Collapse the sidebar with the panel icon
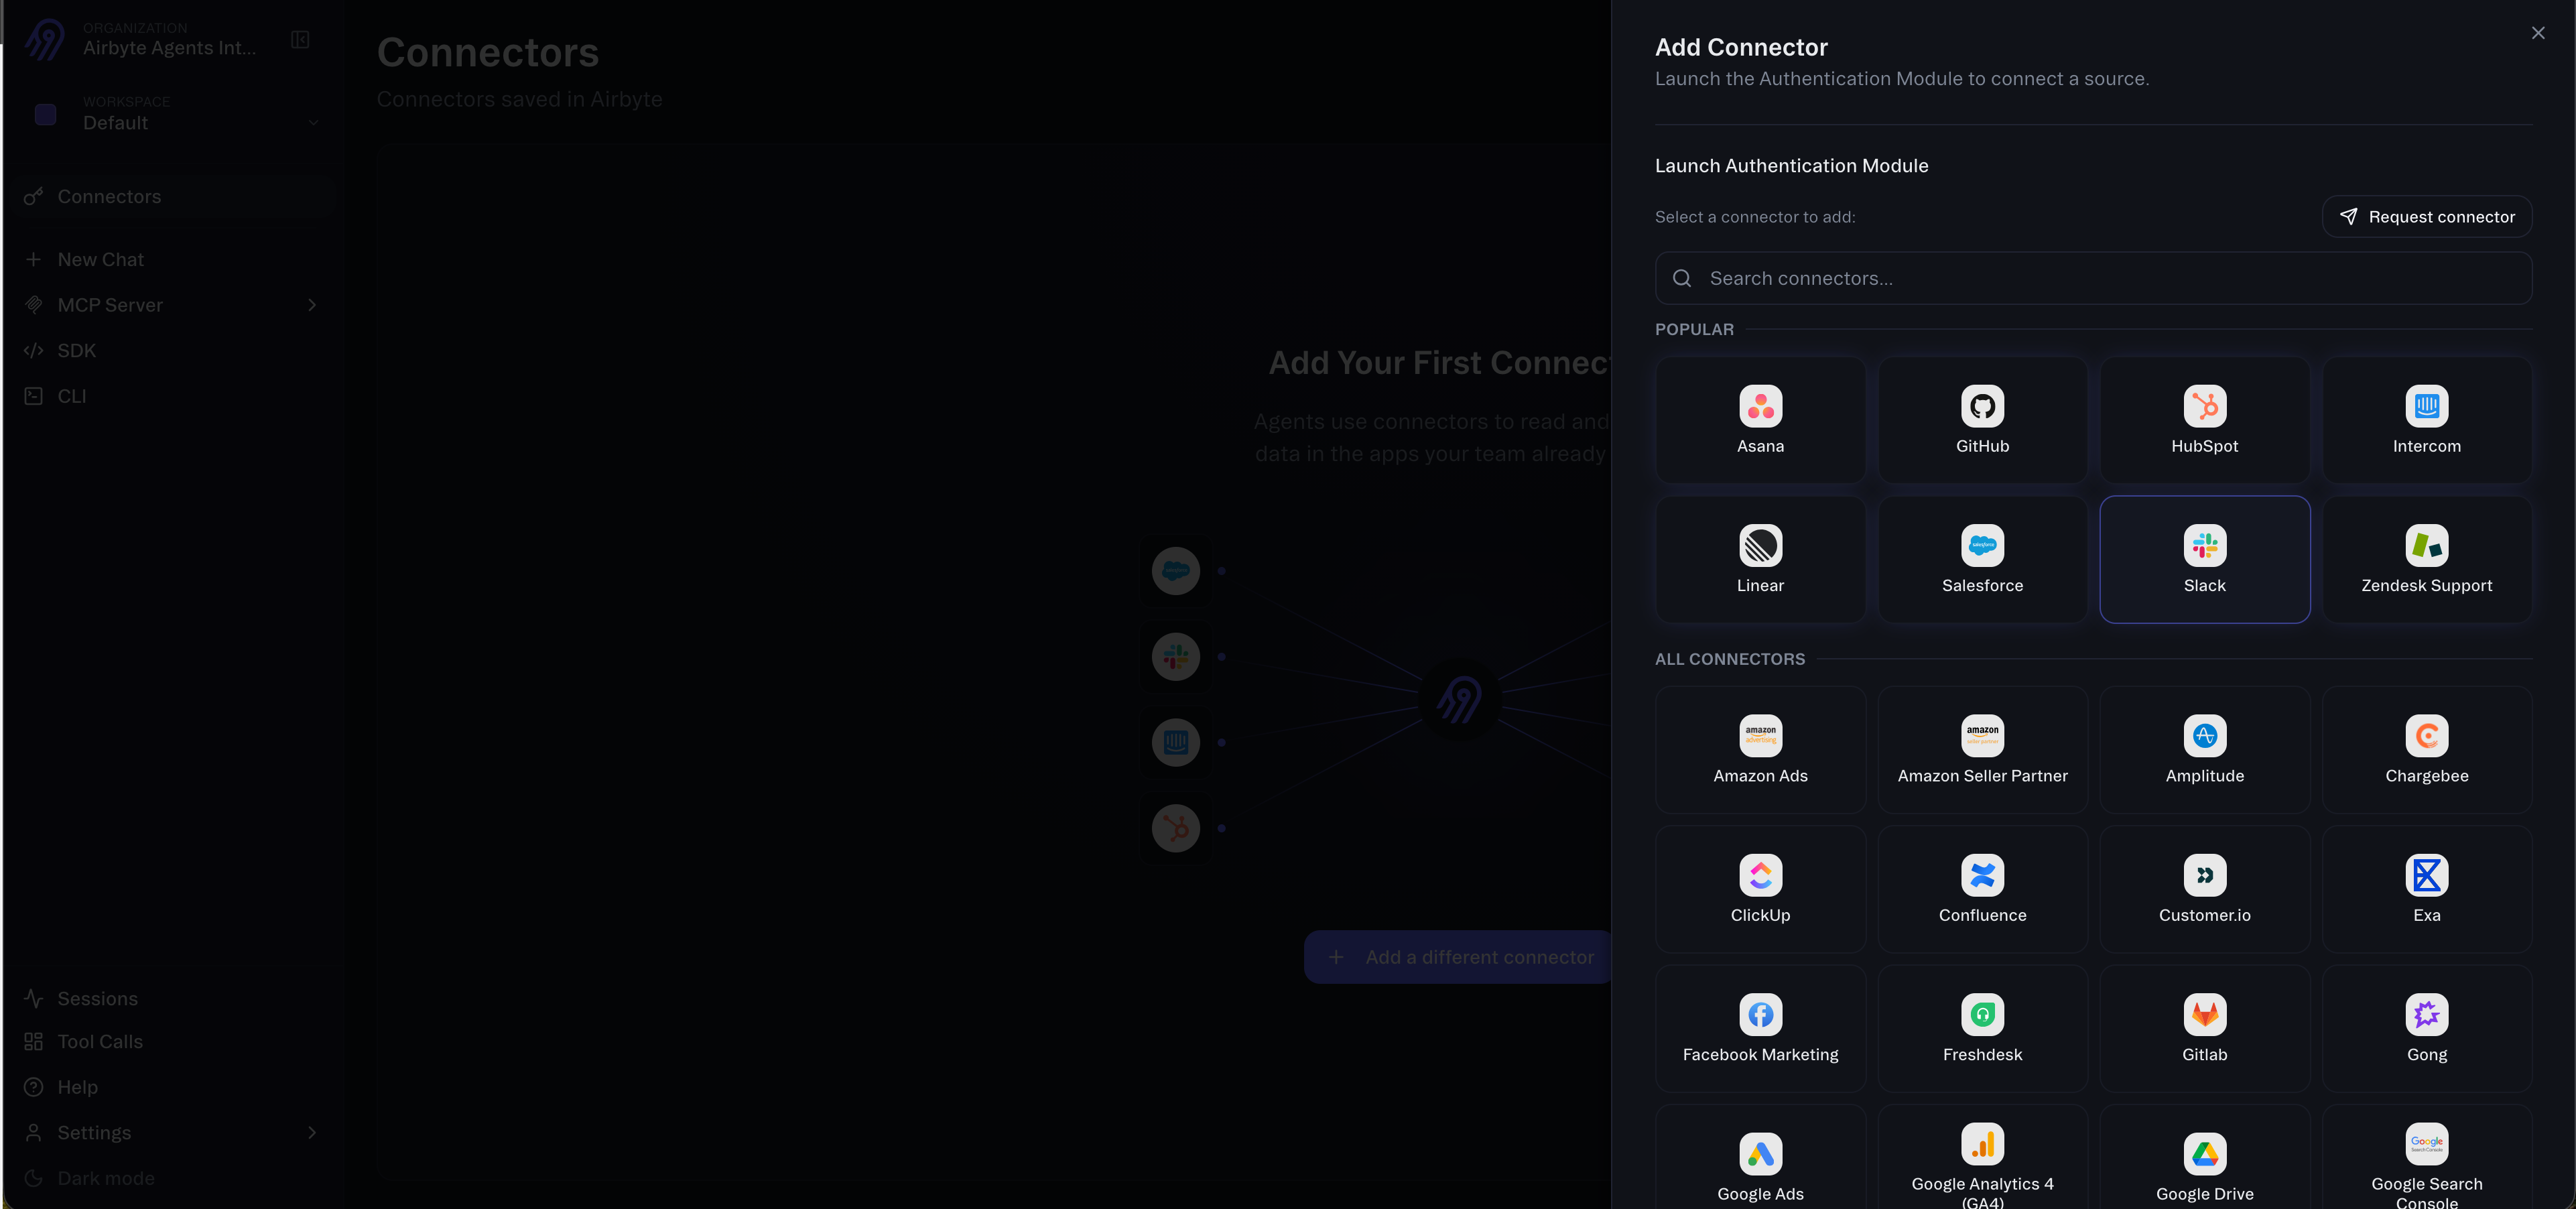Image resolution: width=2576 pixels, height=1209 pixels. pyautogui.click(x=300, y=40)
